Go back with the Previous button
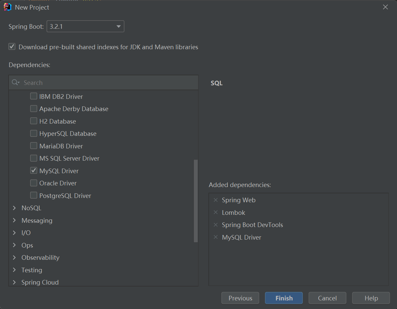The width and height of the screenshot is (397, 309). coord(240,298)
